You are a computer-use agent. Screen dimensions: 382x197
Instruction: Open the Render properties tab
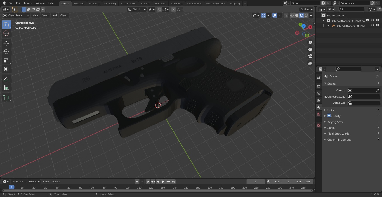pos(319,86)
